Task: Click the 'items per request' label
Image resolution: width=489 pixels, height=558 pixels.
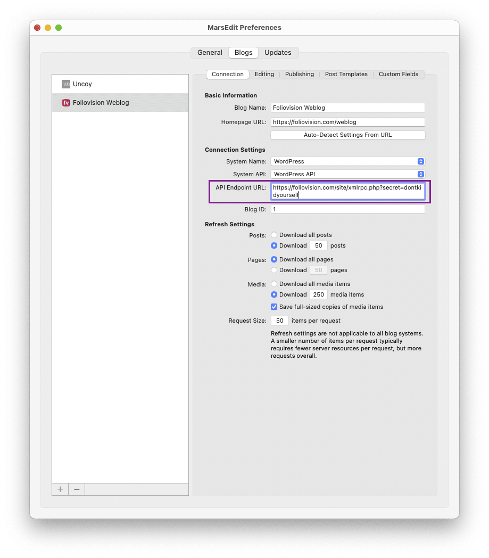Action: 316,321
